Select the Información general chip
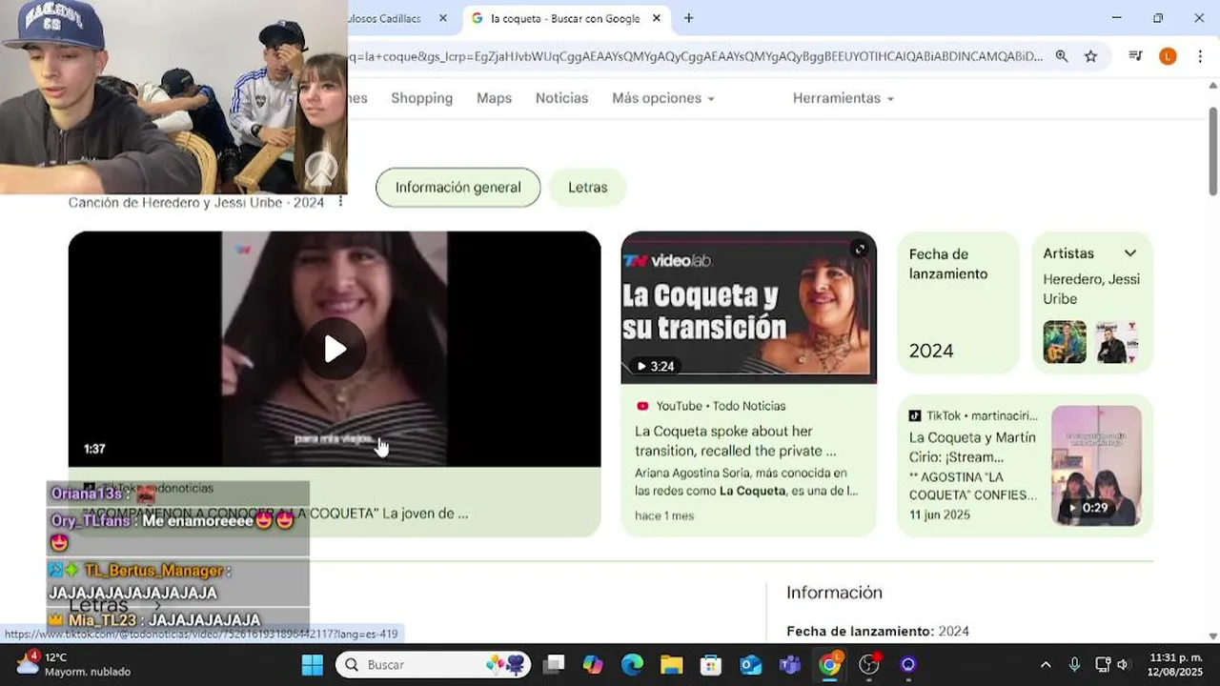Image resolution: width=1220 pixels, height=686 pixels. (458, 188)
